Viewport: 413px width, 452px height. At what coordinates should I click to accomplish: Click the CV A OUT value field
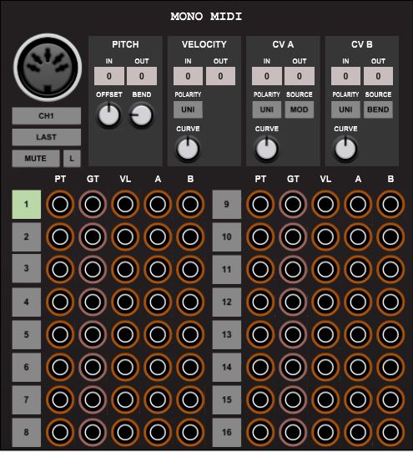[x=300, y=76]
